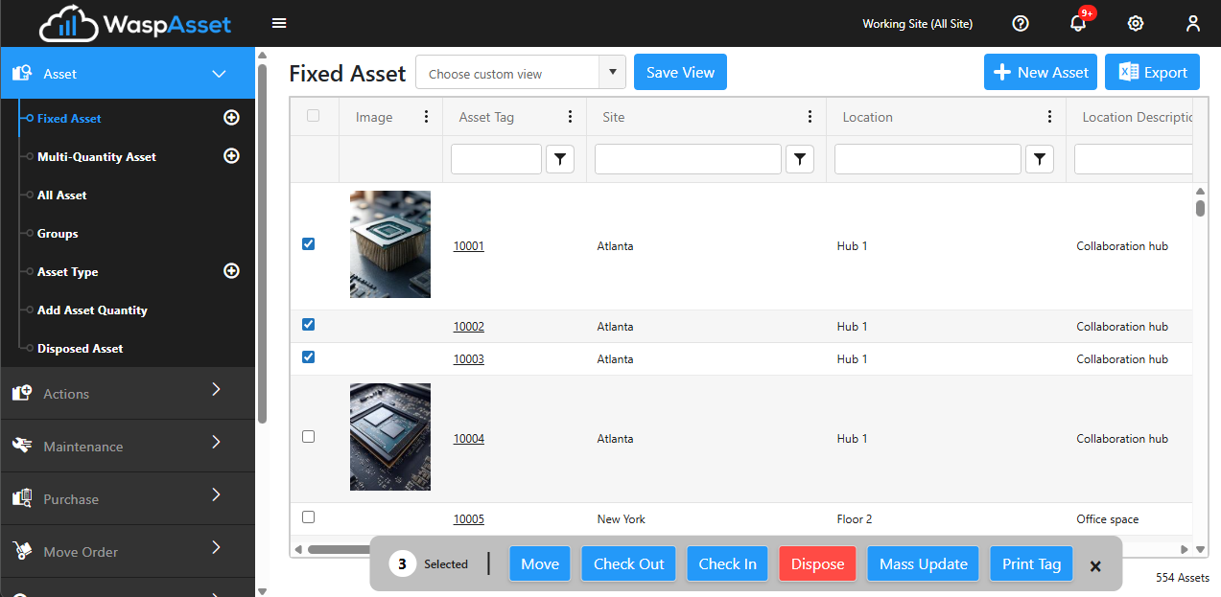This screenshot has height=597, width=1221.
Task: Open the help question mark icon
Action: click(1021, 23)
